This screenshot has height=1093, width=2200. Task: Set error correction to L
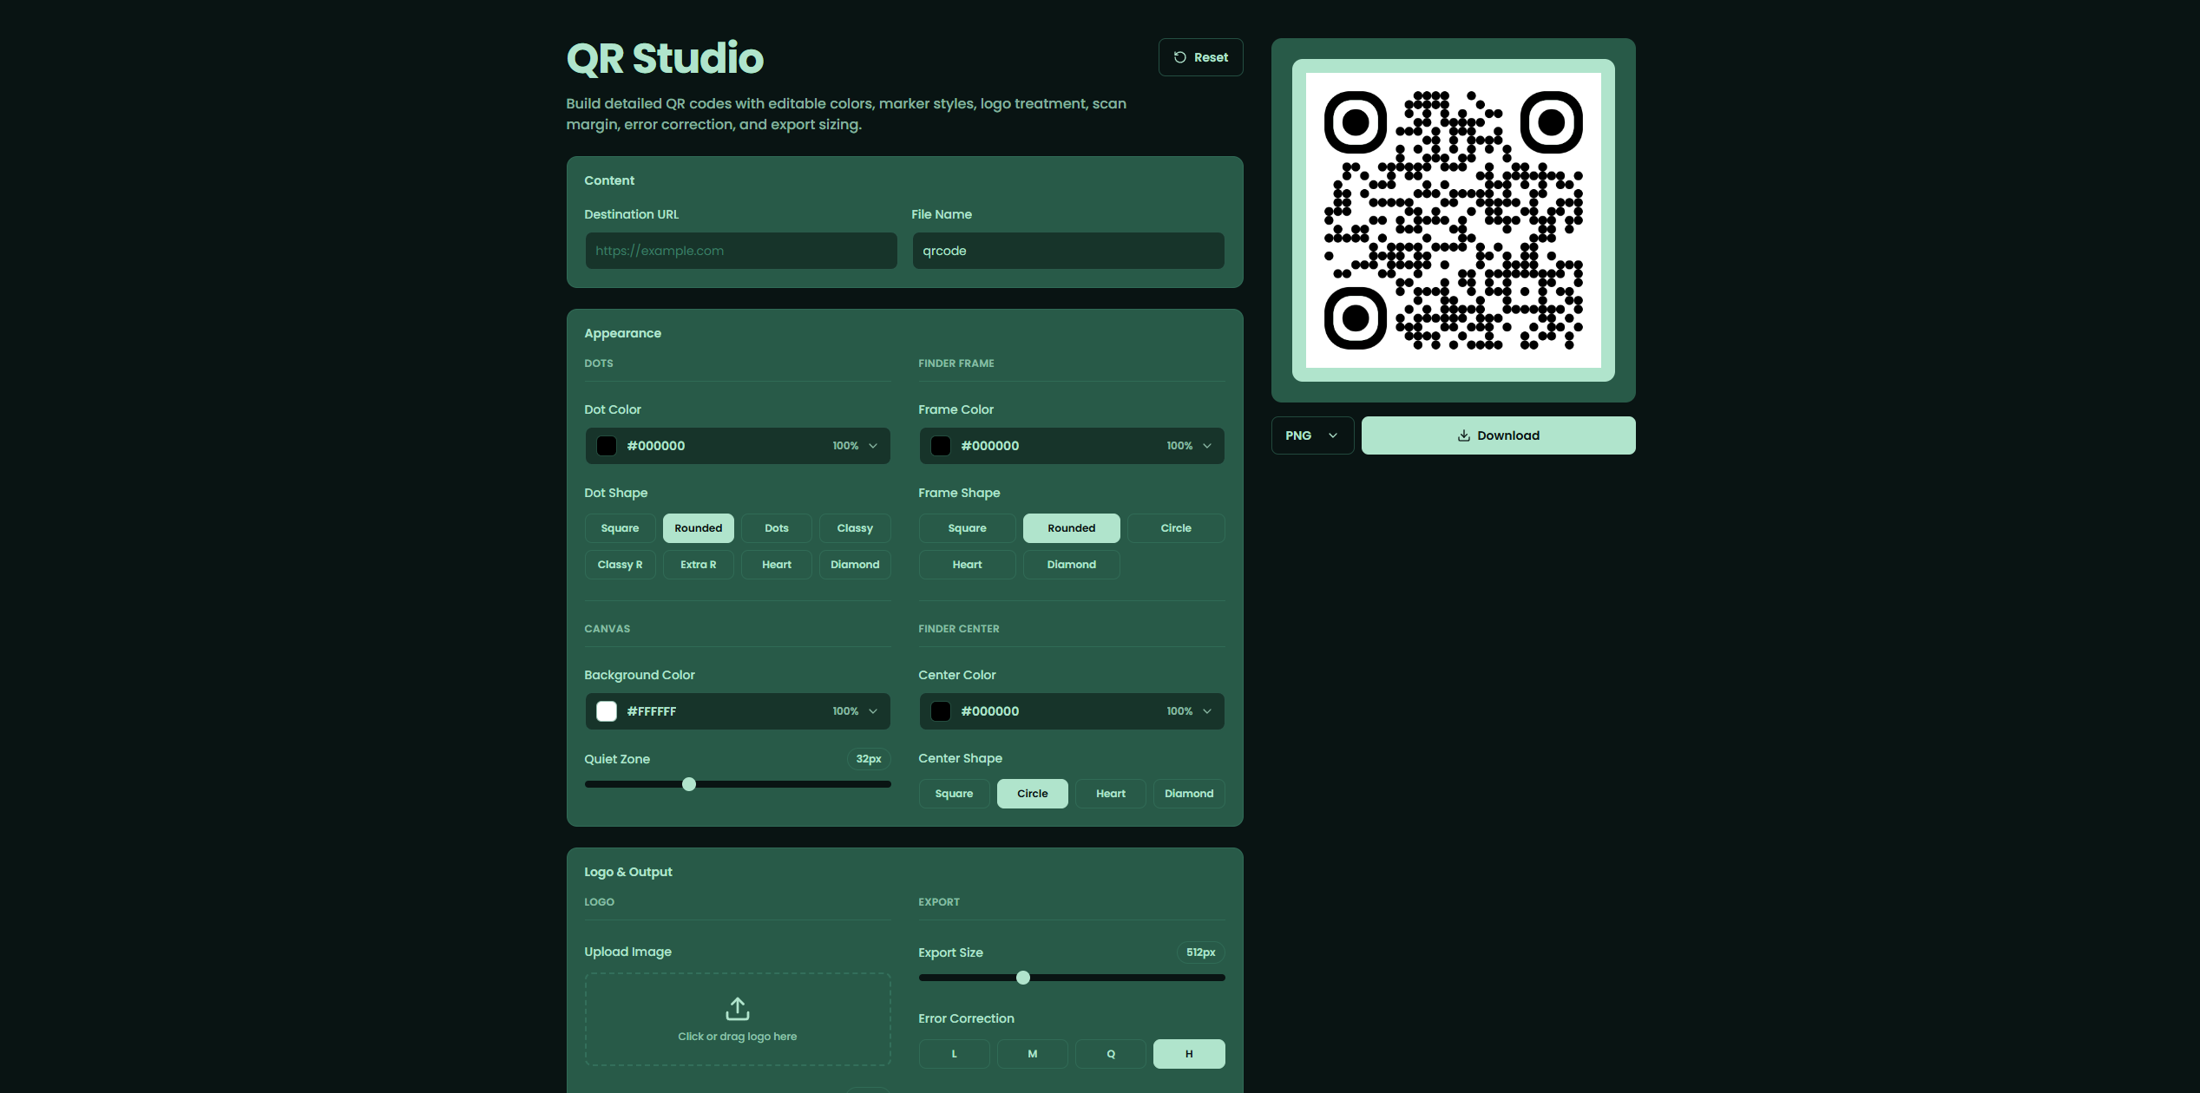click(954, 1054)
